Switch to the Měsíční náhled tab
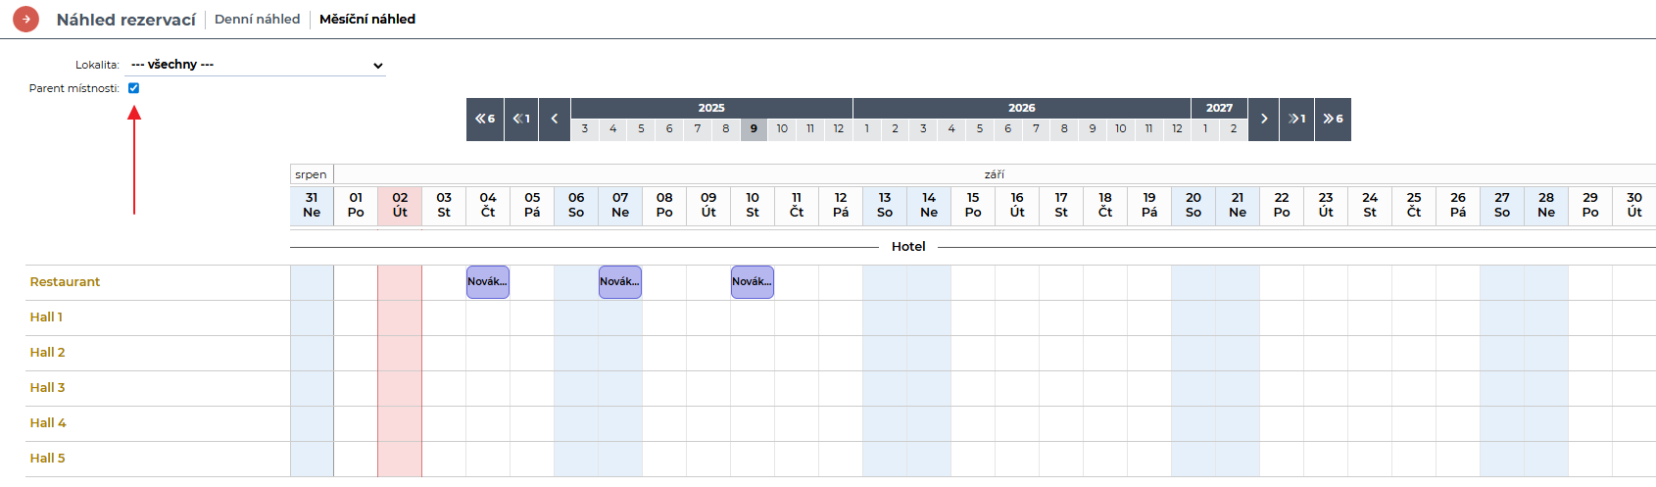The width and height of the screenshot is (1656, 487). click(367, 19)
